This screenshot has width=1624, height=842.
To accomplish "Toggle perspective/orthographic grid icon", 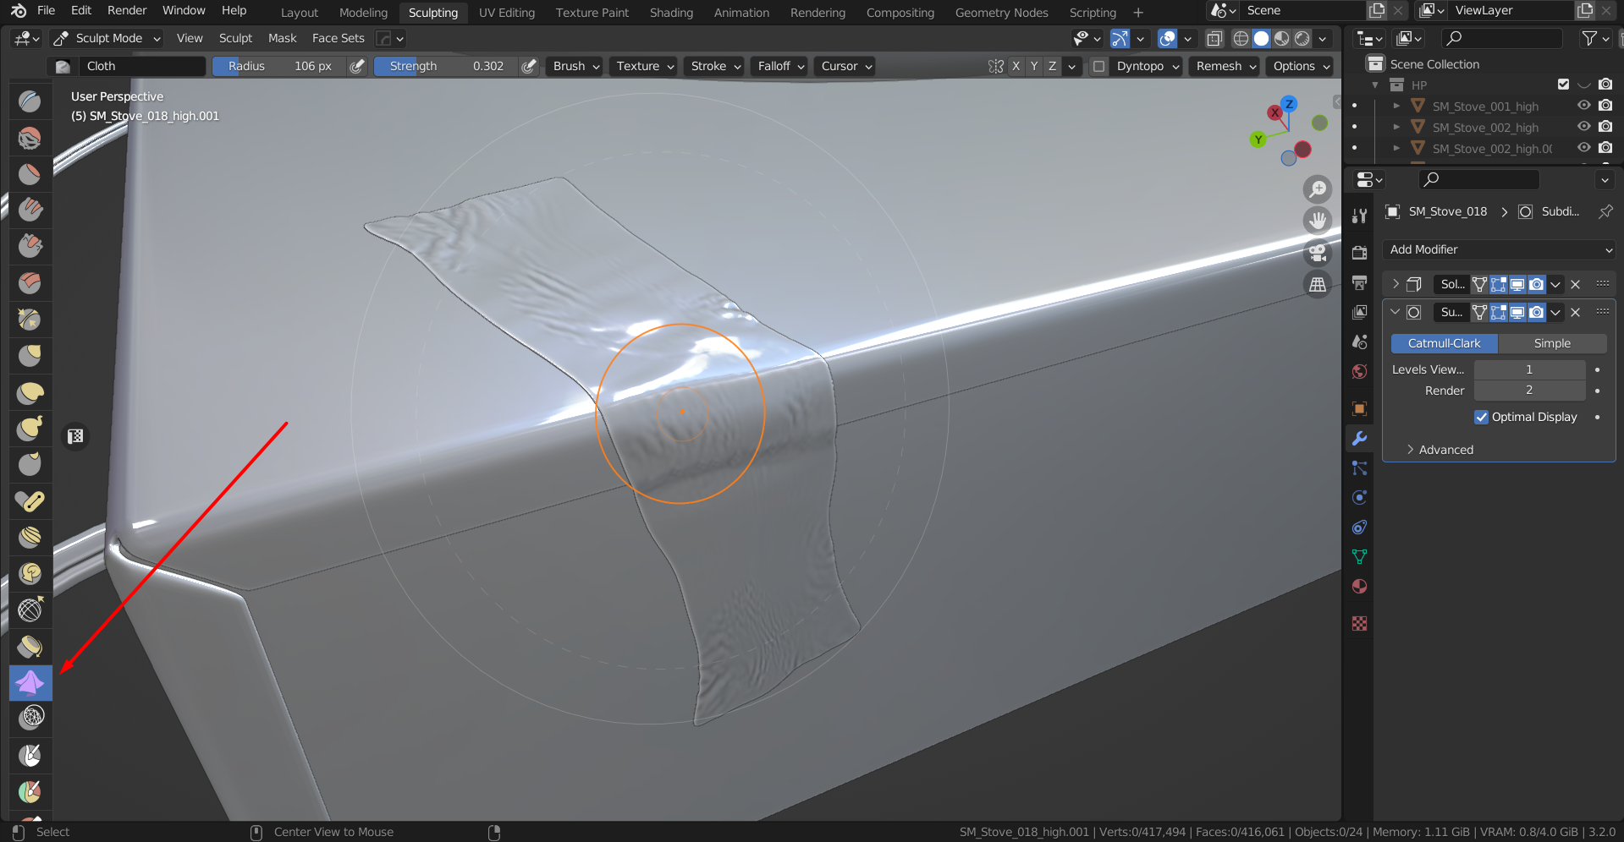I will 1318,285.
